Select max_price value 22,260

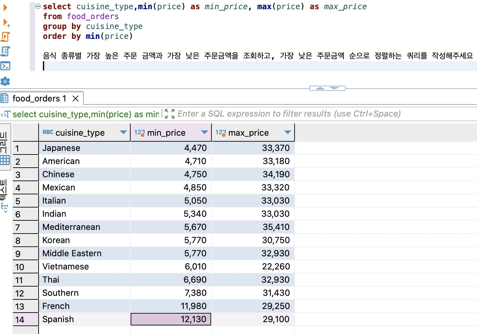pos(253,266)
